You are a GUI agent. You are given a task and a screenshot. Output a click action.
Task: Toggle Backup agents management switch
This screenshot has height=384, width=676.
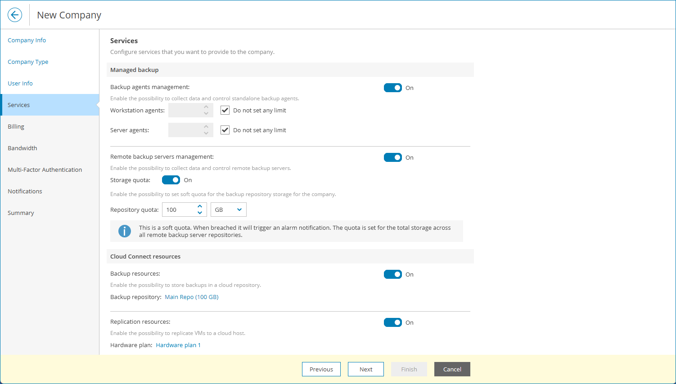click(392, 88)
